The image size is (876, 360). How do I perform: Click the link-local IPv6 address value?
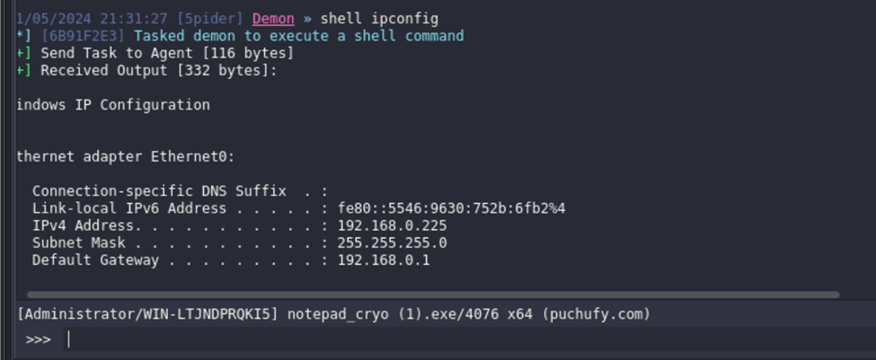(451, 209)
